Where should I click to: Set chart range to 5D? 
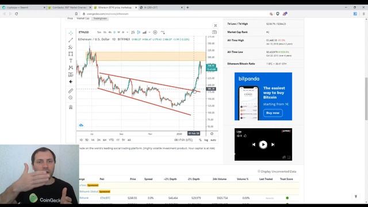(x=87, y=140)
